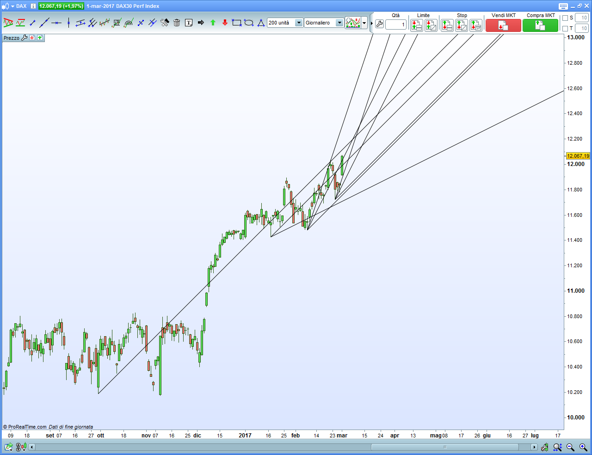Click the Prezzo panel label
This screenshot has width=592, height=455.
tap(12, 38)
